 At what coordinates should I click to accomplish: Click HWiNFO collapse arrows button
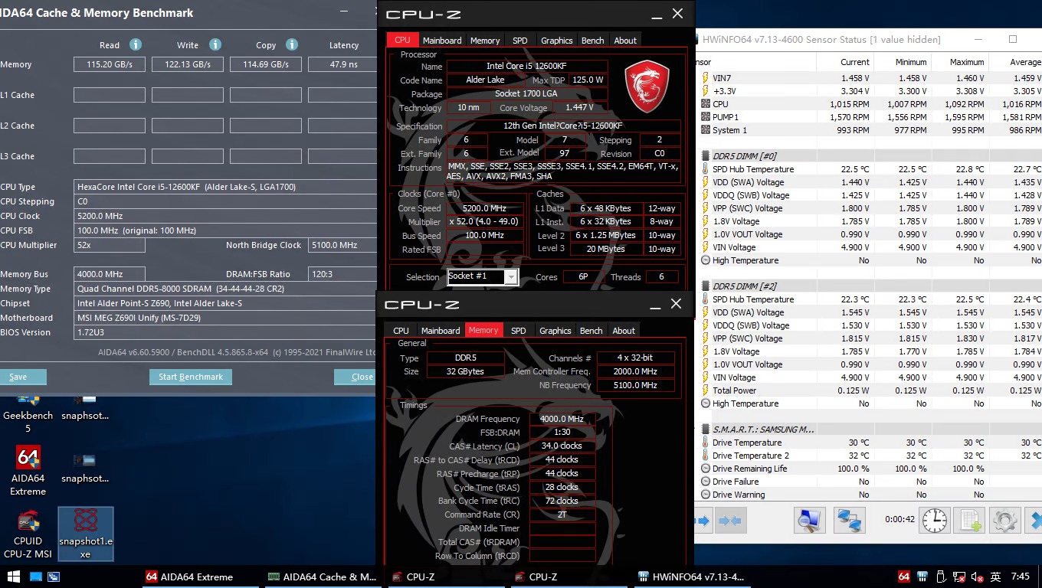pos(730,521)
